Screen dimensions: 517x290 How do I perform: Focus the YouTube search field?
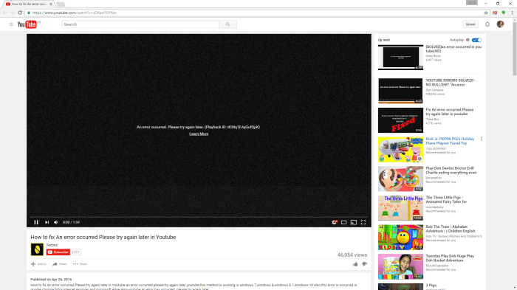pyautogui.click(x=140, y=24)
